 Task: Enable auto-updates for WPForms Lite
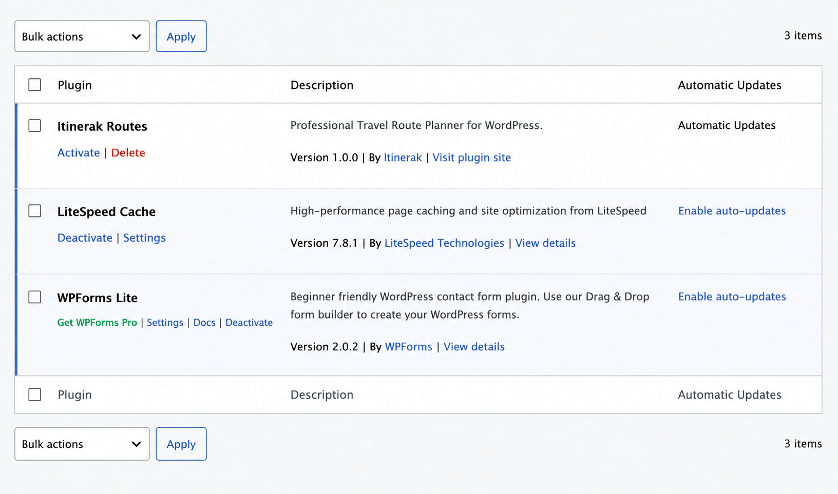click(732, 297)
